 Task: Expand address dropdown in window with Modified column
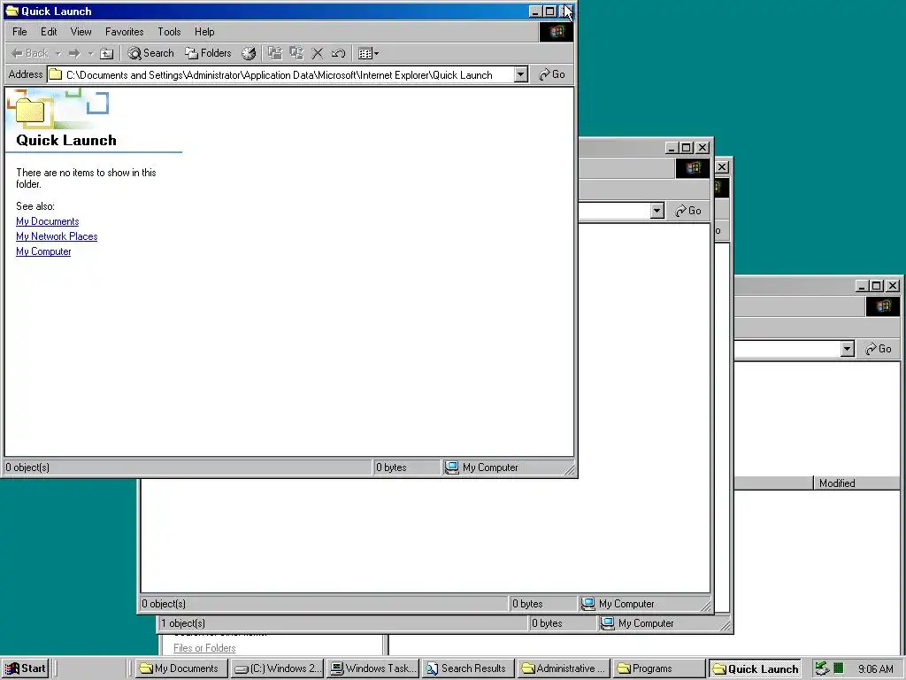tap(847, 349)
